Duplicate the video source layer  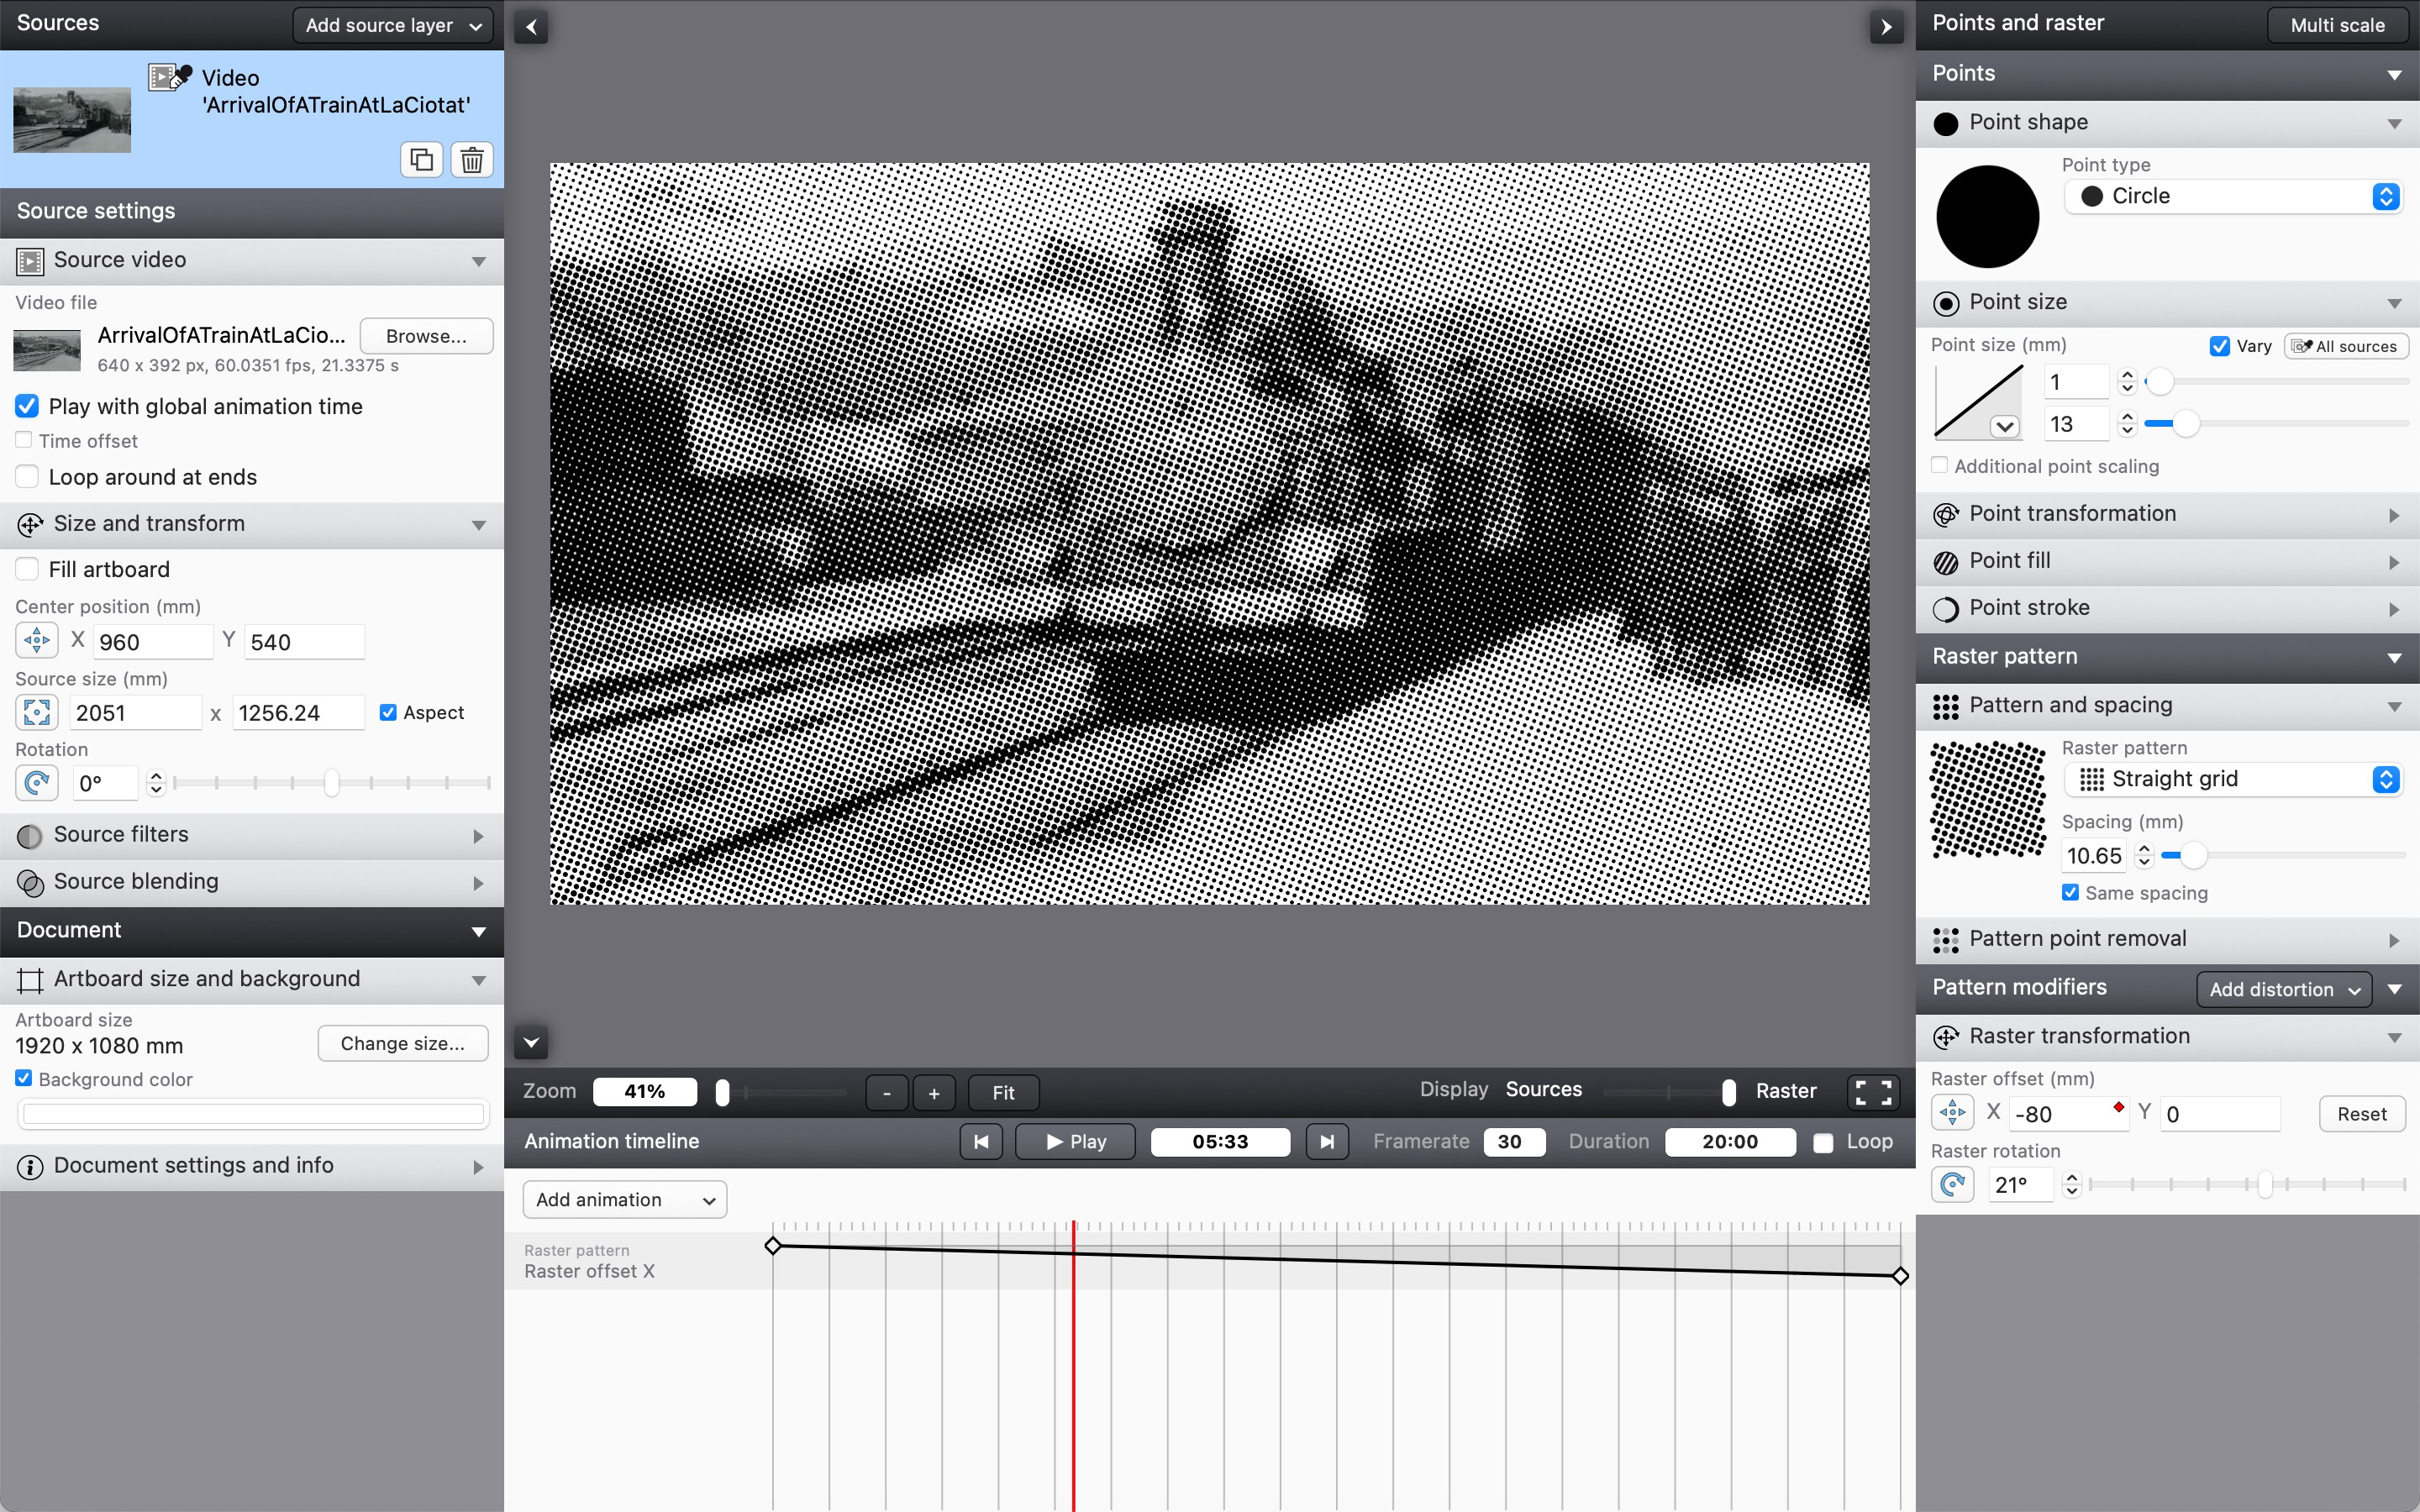[421, 159]
